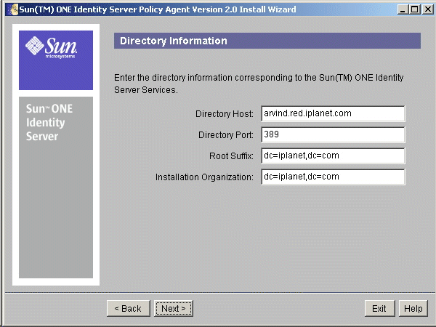Click the 'Sun ONE Identity Server' sidebar text

click(x=49, y=122)
